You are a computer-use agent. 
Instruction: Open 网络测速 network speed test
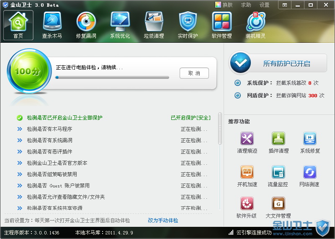(309, 176)
